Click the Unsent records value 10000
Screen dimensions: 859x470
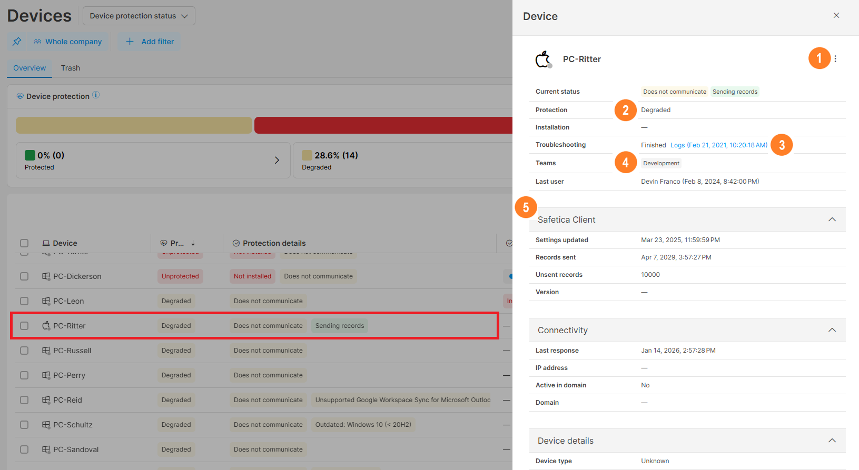pyautogui.click(x=650, y=275)
